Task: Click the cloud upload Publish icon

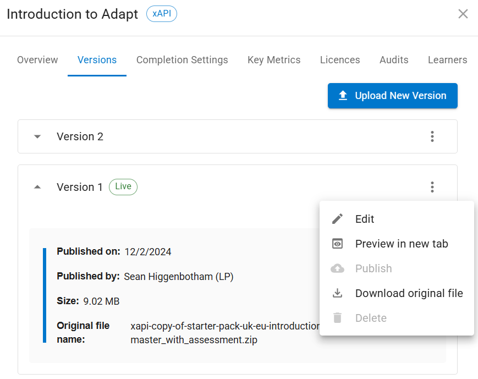Action: 338,268
